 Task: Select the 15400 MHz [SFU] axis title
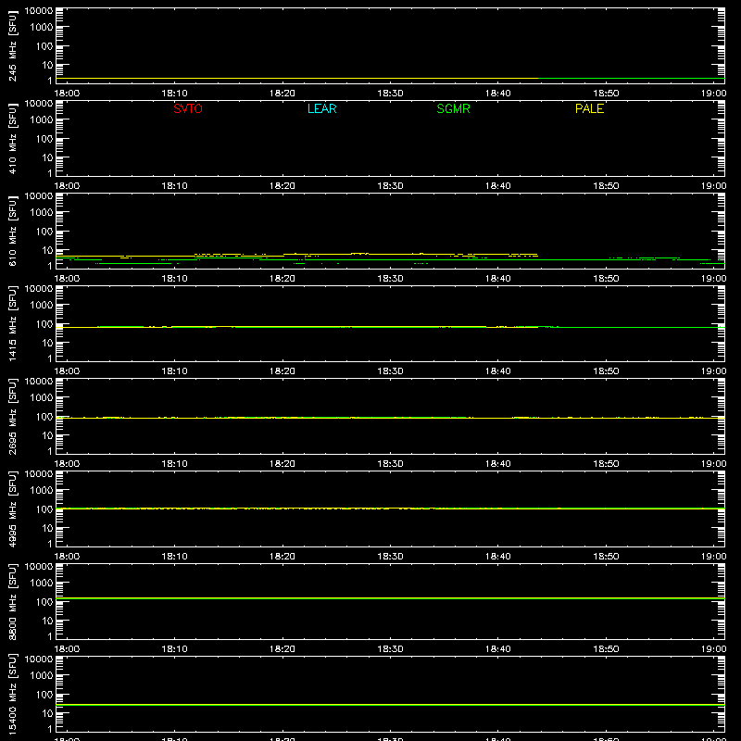13,694
